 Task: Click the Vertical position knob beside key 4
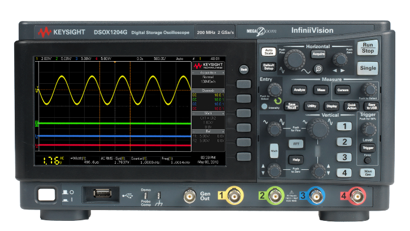pyautogui.click(x=319, y=171)
